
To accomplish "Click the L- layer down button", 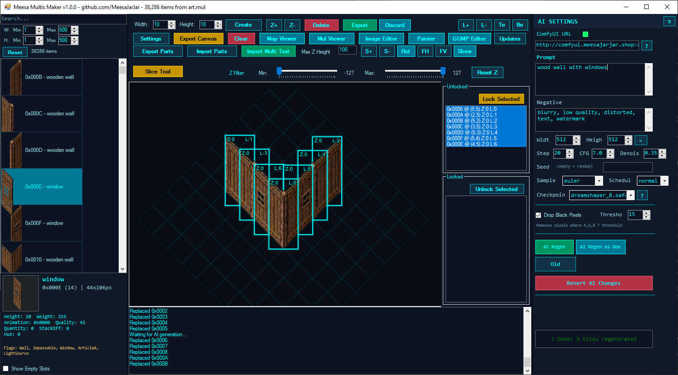I will click(x=484, y=25).
